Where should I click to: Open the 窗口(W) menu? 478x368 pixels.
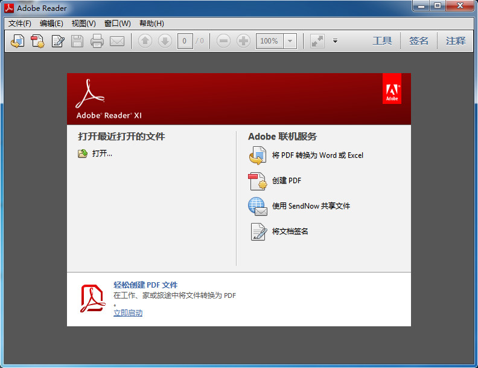tap(117, 24)
